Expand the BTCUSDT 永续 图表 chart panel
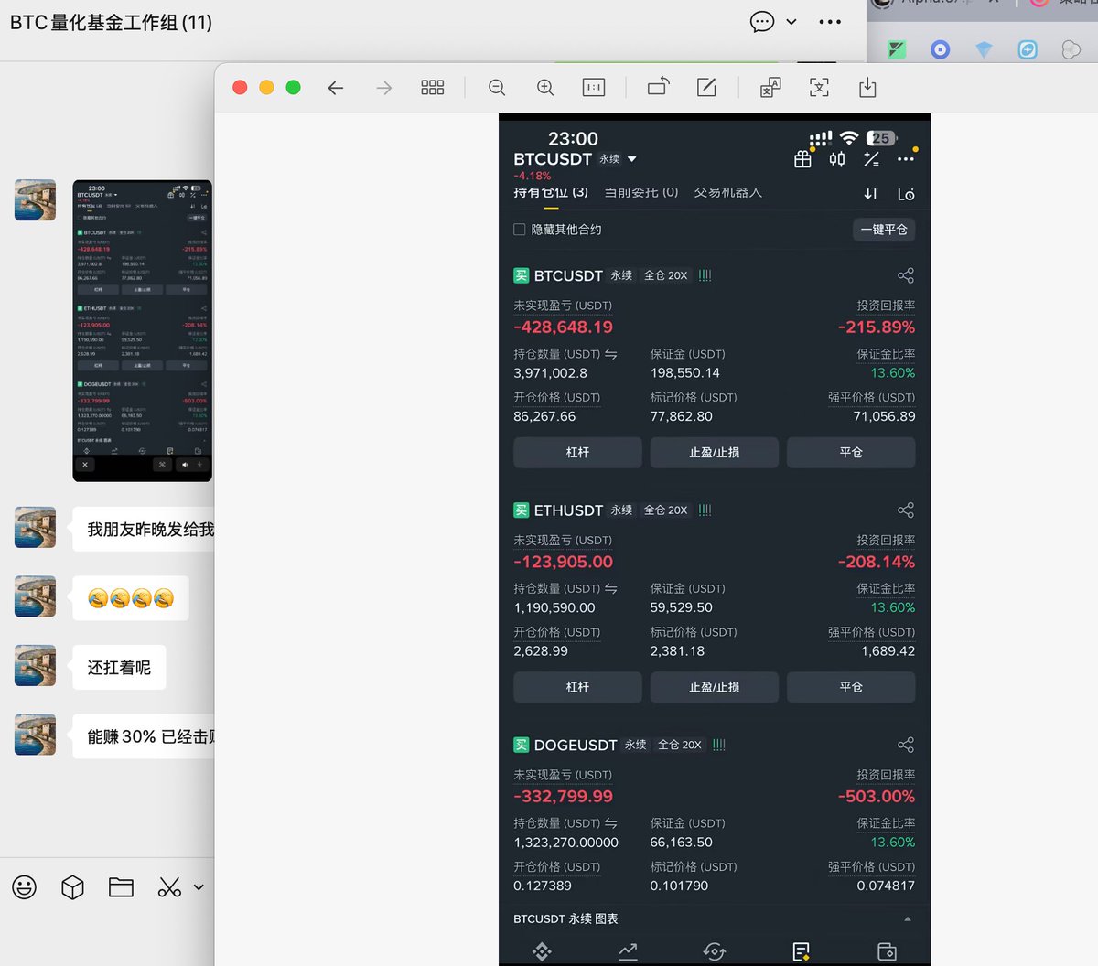This screenshot has width=1098, height=966. click(907, 918)
